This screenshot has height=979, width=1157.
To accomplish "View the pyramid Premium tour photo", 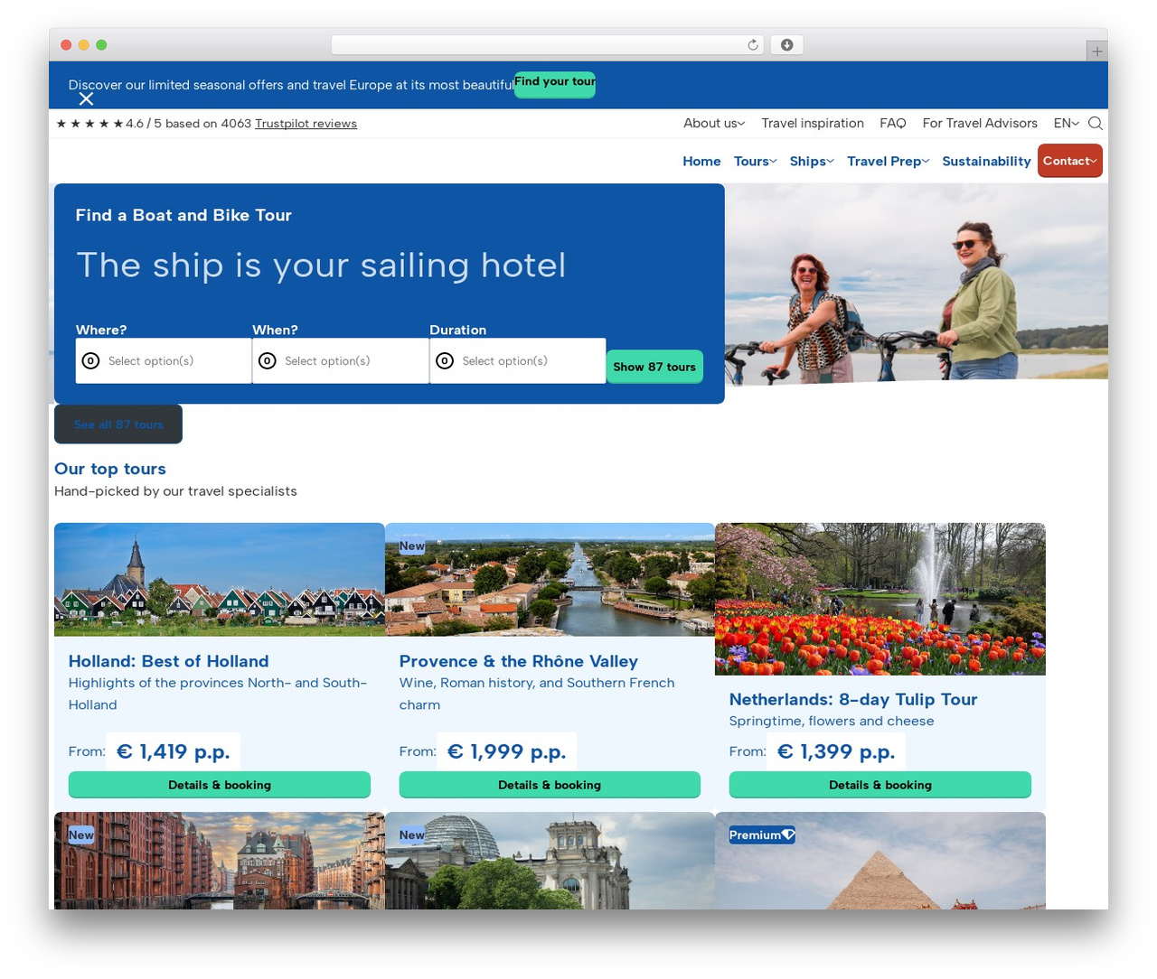I will point(880,861).
